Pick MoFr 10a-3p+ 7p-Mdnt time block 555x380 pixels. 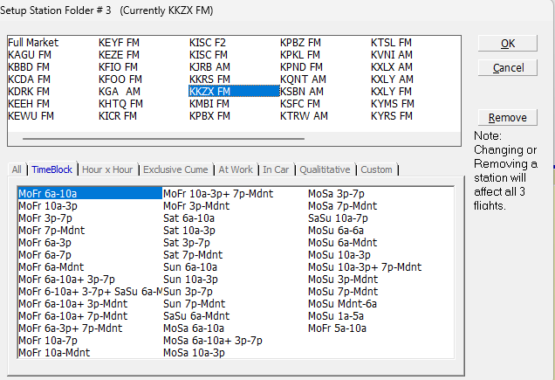[218, 194]
